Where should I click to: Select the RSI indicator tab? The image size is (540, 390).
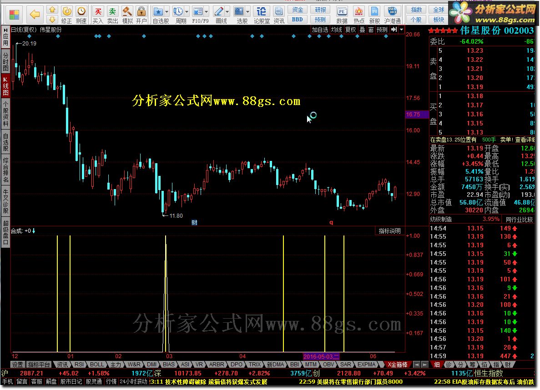tap(79, 365)
